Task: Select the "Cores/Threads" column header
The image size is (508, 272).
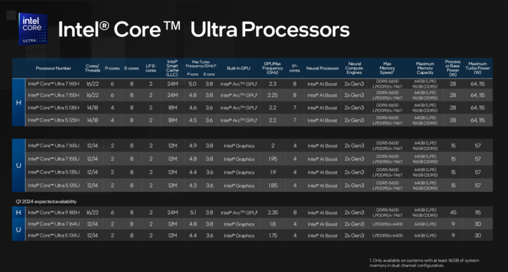Action: [92, 68]
